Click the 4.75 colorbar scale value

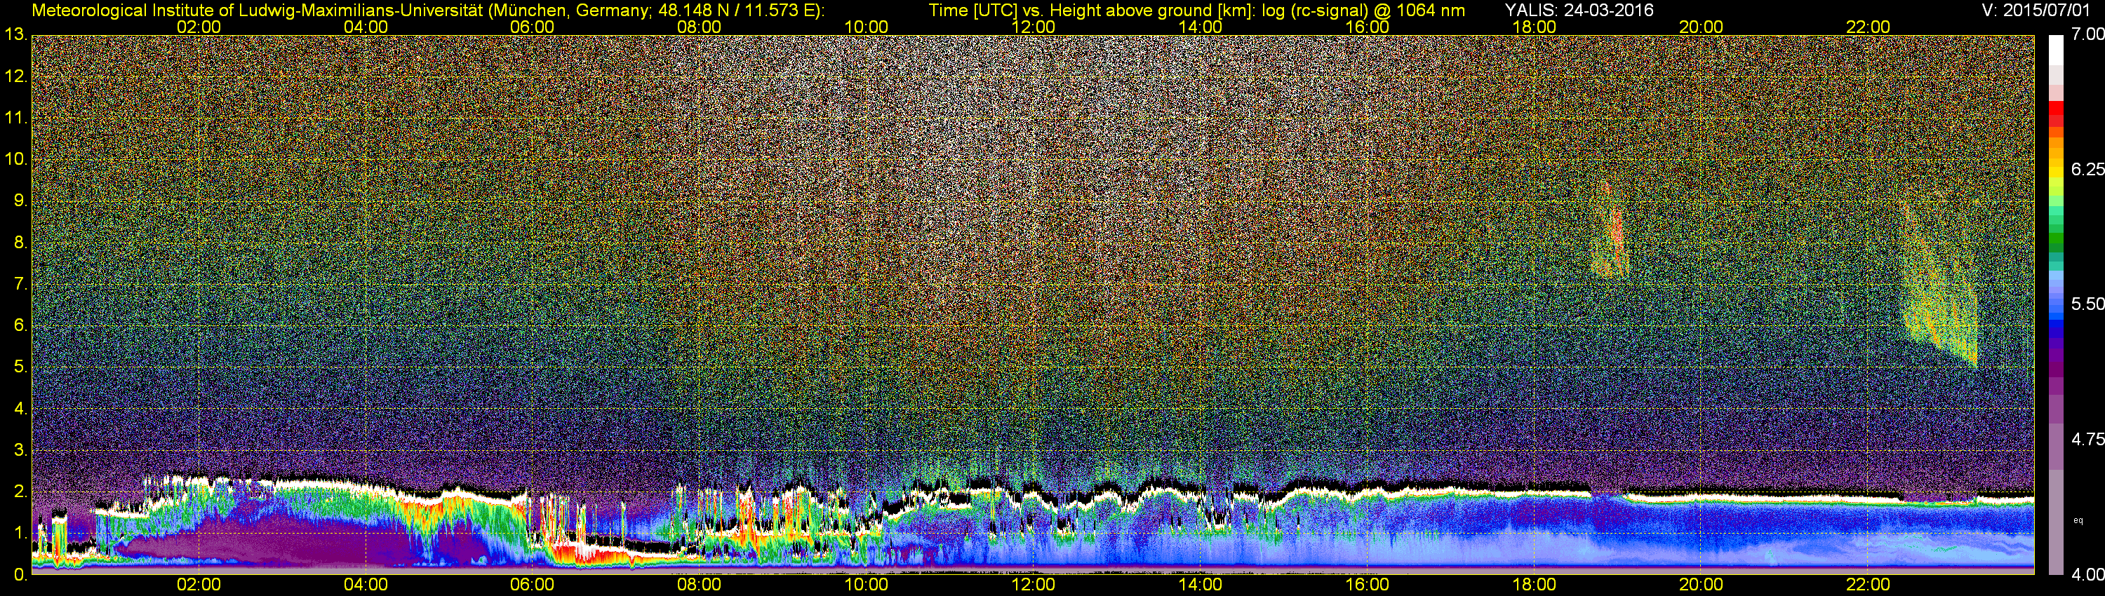[x=2087, y=439]
